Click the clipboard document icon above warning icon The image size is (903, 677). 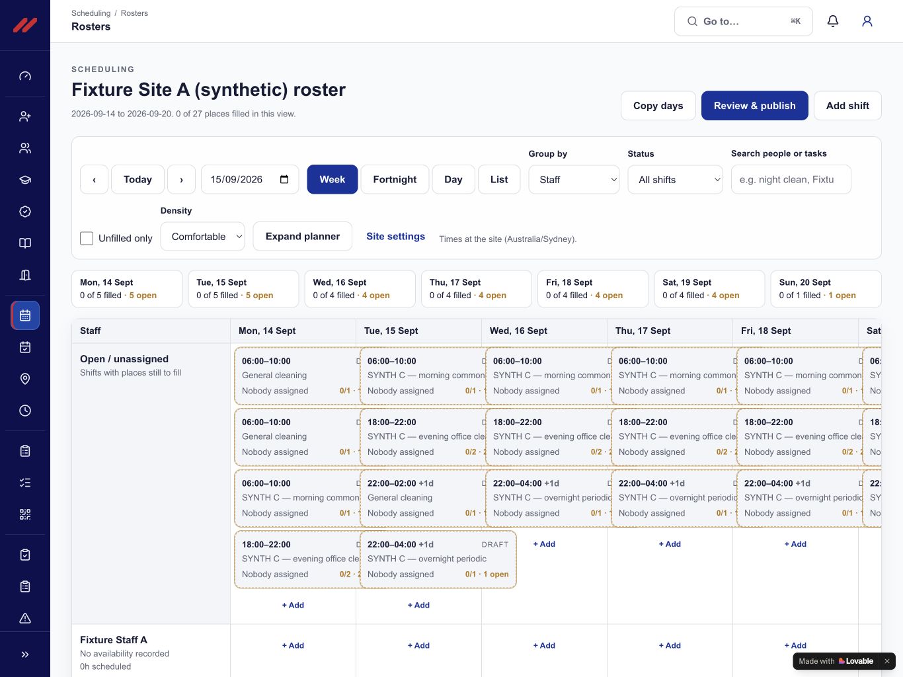click(x=25, y=586)
